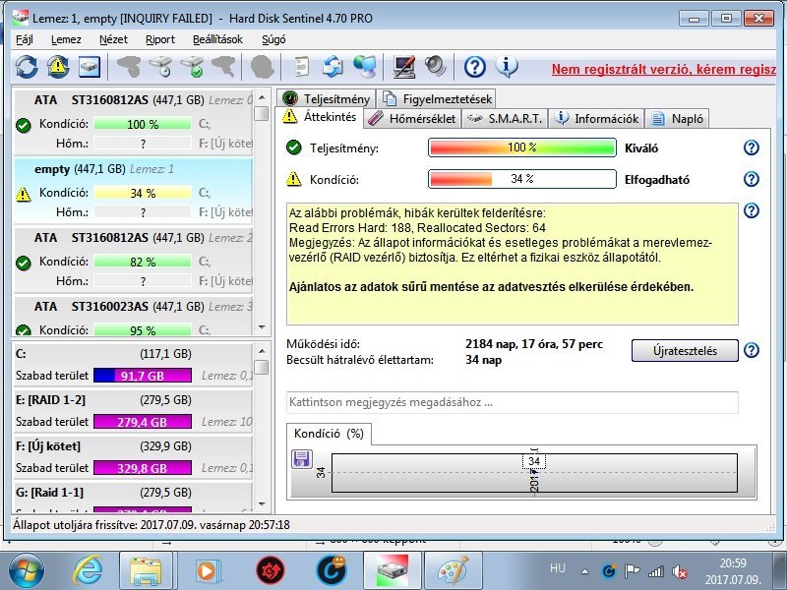Click the disk with green check icon
Viewport: 787px width, 590px height.
pos(192,67)
